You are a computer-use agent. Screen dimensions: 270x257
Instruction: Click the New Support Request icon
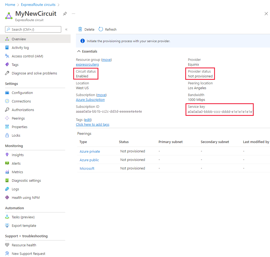[x=7, y=254]
